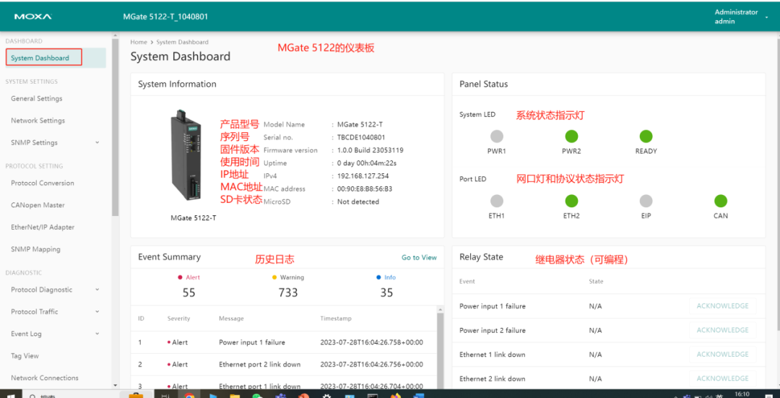Click the PWR2 green LED indicator

(x=571, y=136)
